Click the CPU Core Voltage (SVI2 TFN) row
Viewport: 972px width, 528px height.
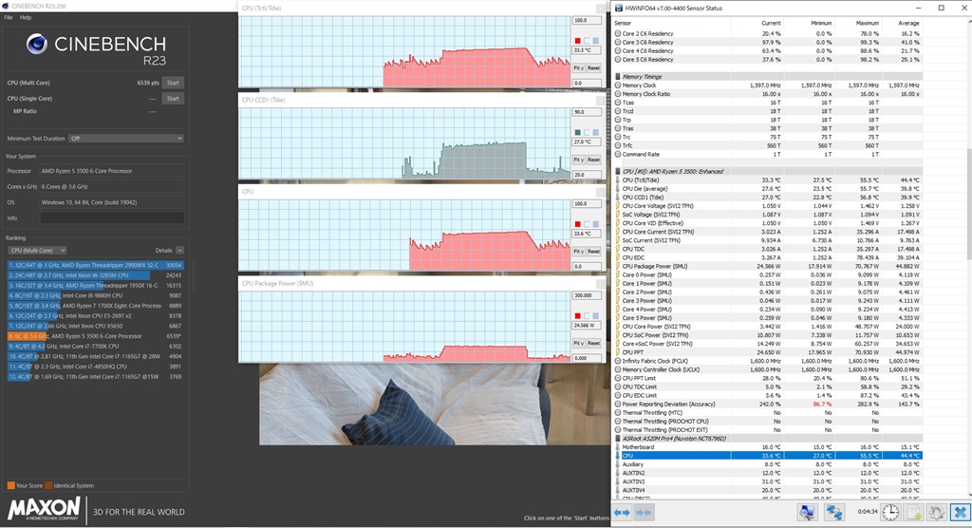(x=768, y=206)
